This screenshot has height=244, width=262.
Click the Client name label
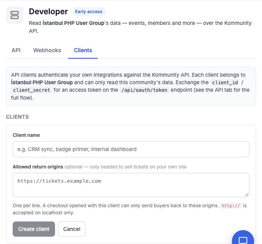(26, 135)
